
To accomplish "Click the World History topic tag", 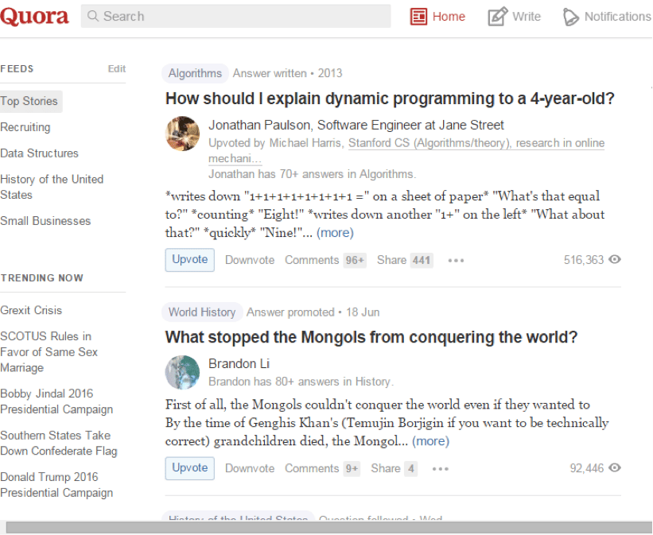I will click(x=202, y=312).
